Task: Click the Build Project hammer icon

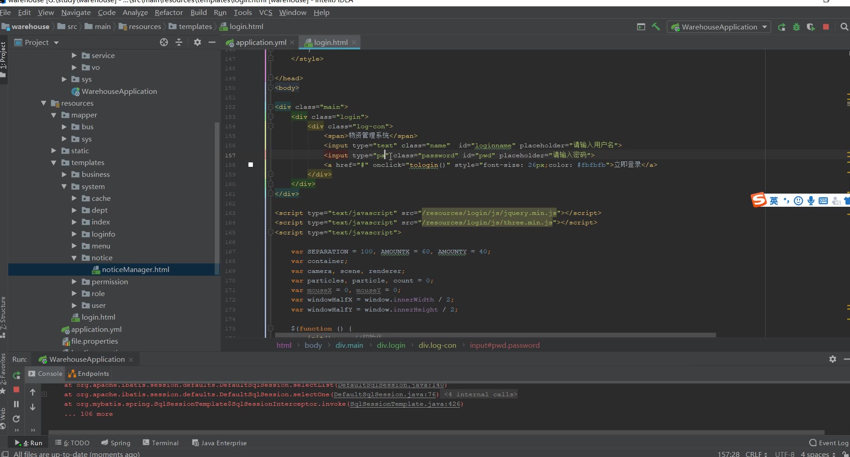Action: pos(656,27)
